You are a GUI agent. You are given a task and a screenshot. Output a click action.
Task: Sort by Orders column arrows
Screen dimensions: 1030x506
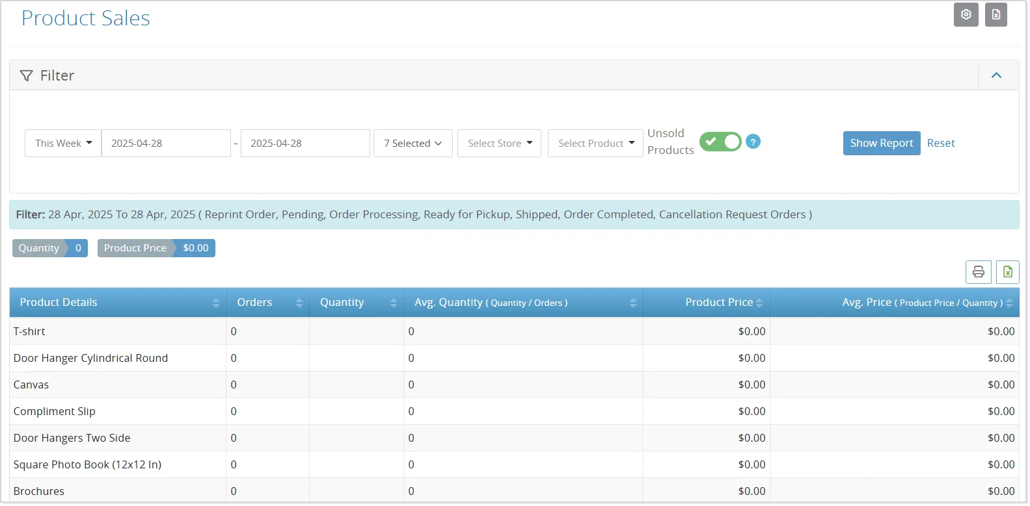[299, 303]
